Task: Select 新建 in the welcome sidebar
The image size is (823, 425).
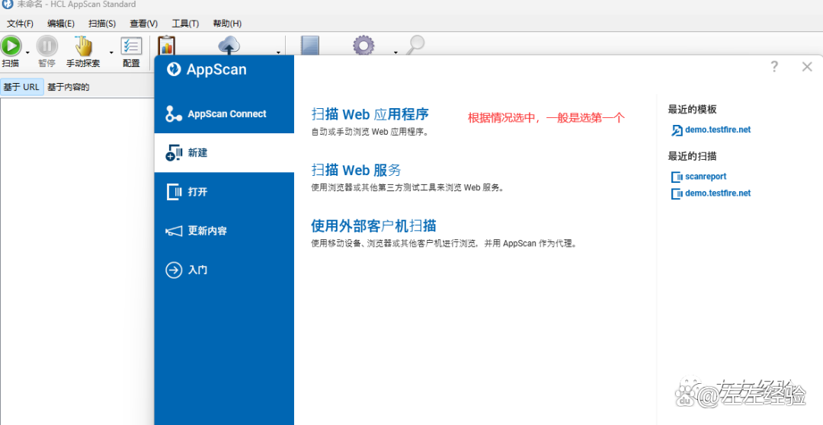Action: coord(224,152)
